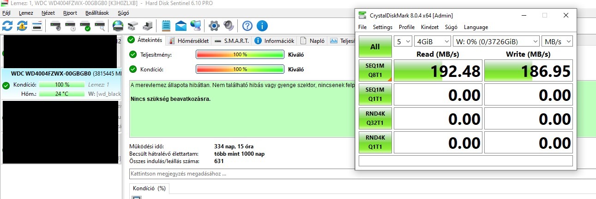Image resolution: width=596 pixels, height=199 pixels.
Task: Click the Kondíció 100 % bar in overview
Action: coord(240,70)
